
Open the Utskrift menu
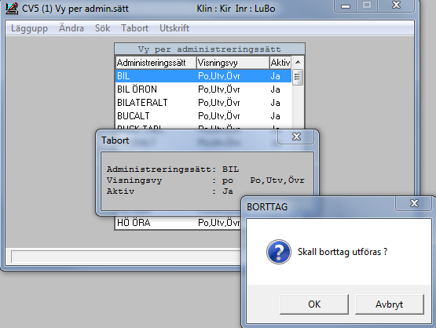(x=174, y=28)
